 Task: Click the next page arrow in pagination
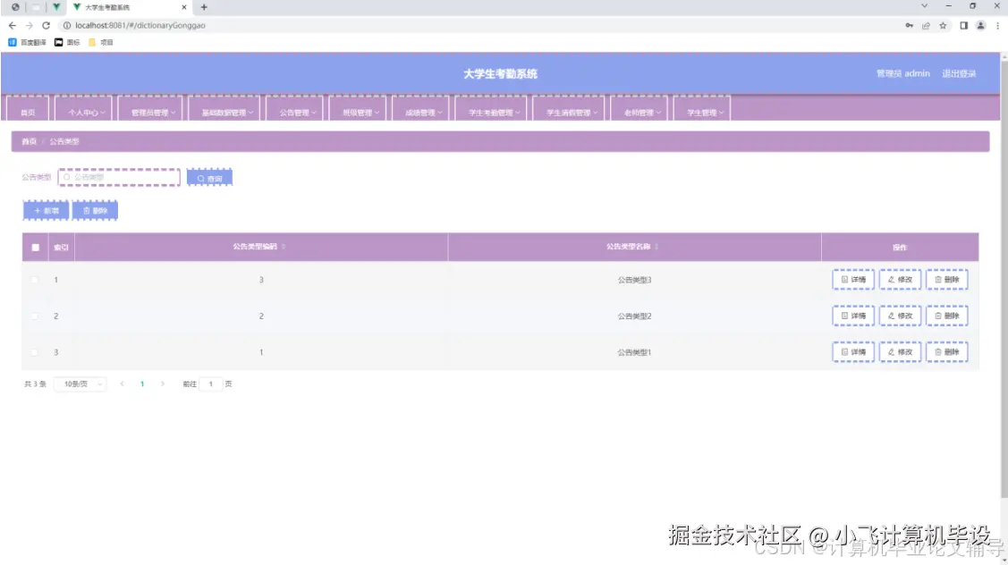(x=163, y=384)
